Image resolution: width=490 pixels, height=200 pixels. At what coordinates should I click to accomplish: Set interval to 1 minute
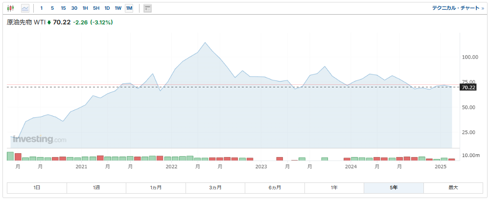pos(41,8)
